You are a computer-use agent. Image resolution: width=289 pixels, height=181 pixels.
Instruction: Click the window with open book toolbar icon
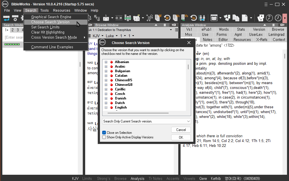point(214,18)
